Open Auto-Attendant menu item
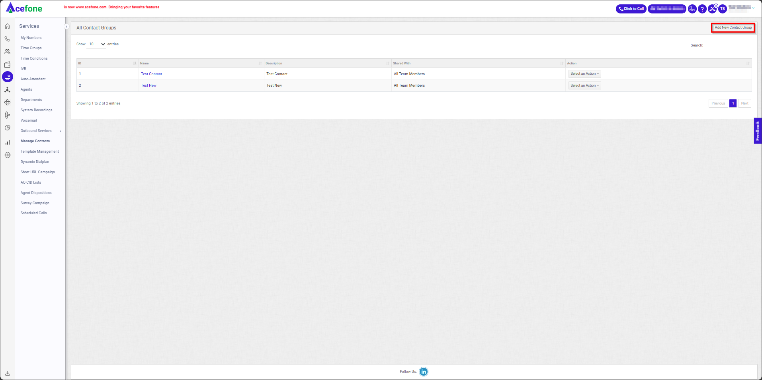 tap(33, 79)
